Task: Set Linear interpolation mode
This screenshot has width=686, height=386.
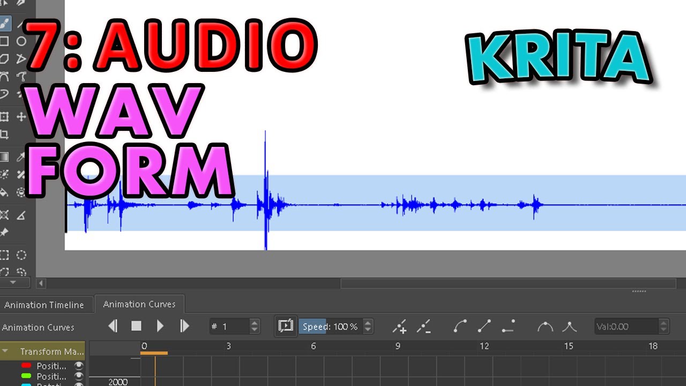Action: click(484, 326)
